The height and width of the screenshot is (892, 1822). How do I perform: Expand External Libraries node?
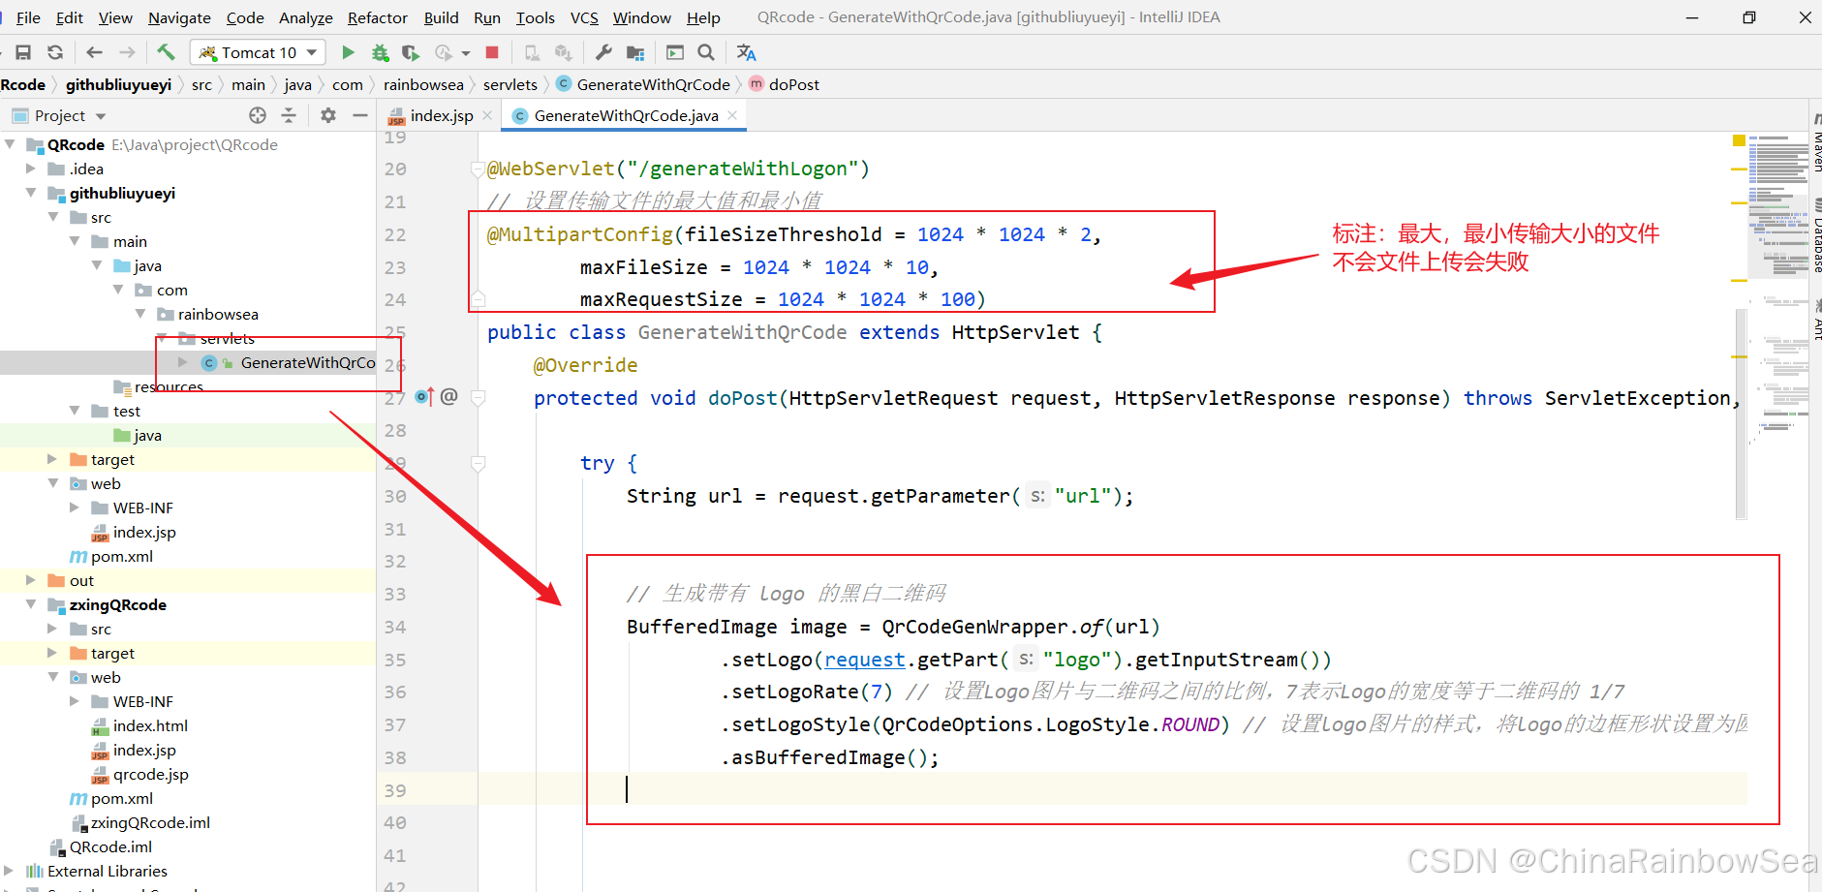(10, 871)
